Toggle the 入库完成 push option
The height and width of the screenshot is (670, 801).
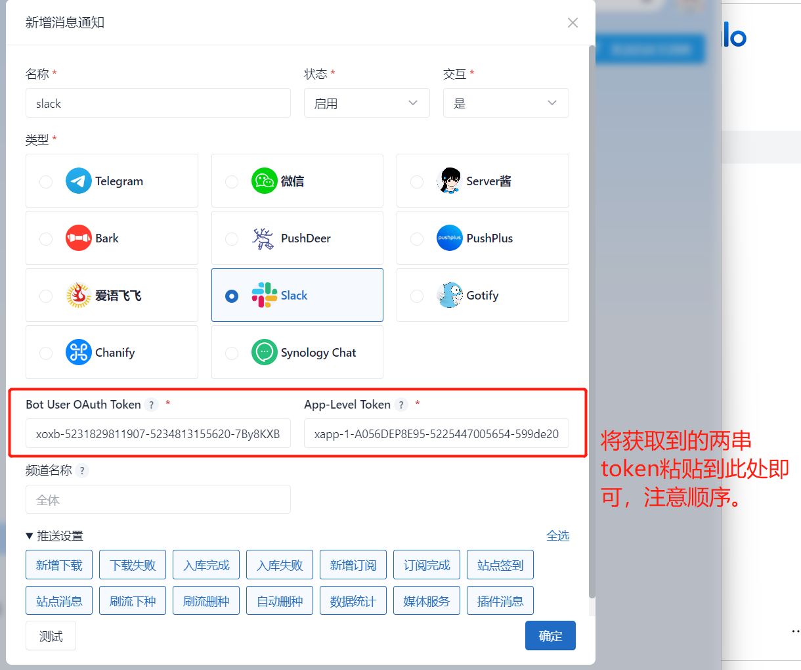[x=206, y=565]
